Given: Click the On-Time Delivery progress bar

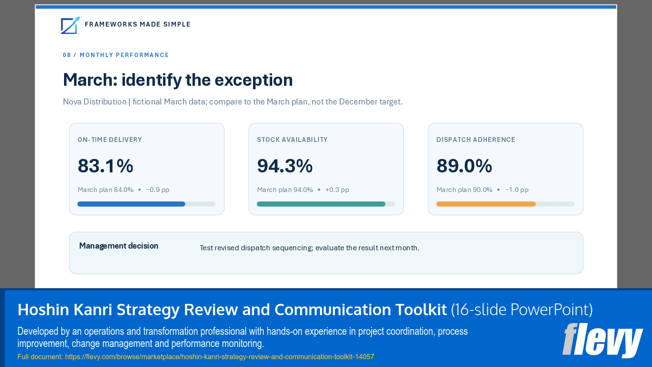Looking at the screenshot, I should pyautogui.click(x=146, y=204).
